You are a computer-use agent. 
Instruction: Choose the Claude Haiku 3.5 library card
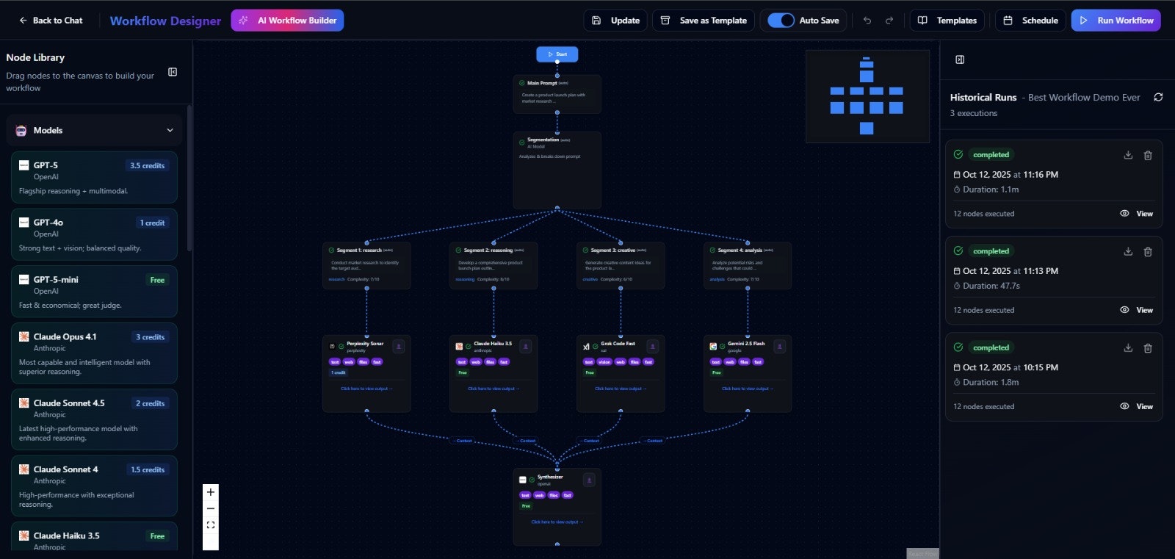point(94,537)
